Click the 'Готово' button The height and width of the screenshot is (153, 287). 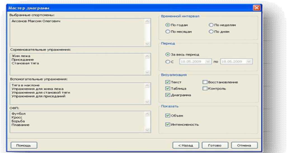[x=215, y=145]
